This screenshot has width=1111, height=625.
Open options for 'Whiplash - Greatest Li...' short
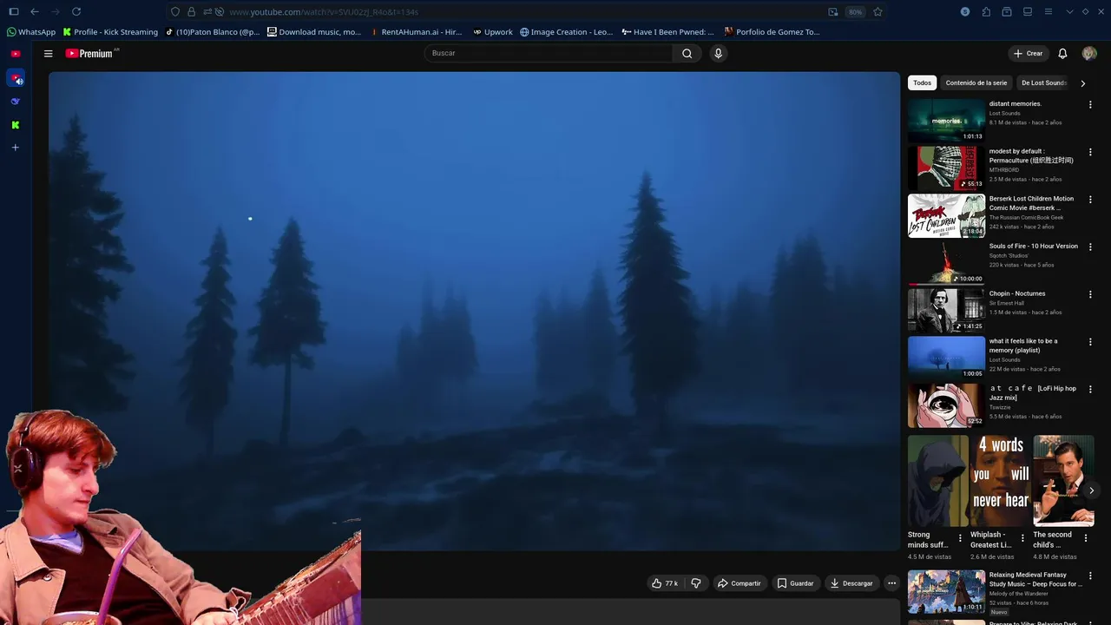pyautogui.click(x=1022, y=538)
